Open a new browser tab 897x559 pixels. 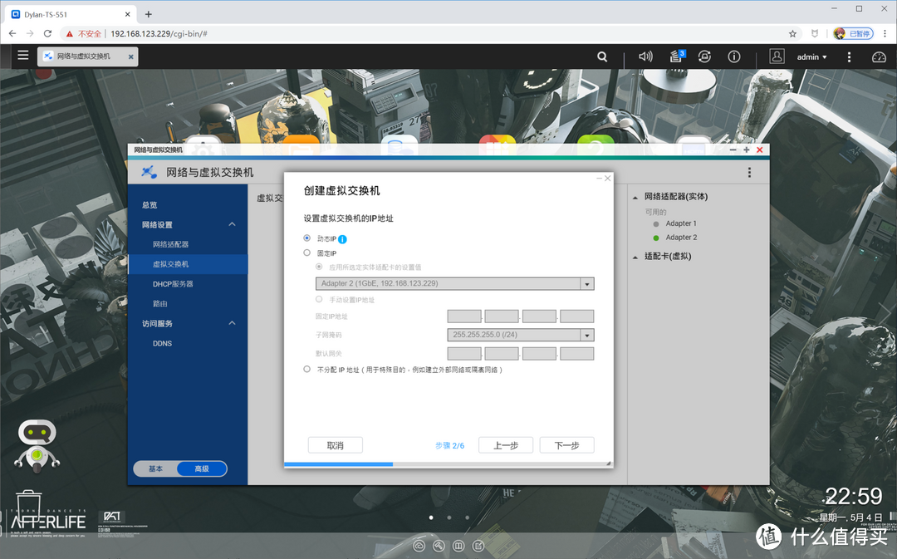point(148,14)
